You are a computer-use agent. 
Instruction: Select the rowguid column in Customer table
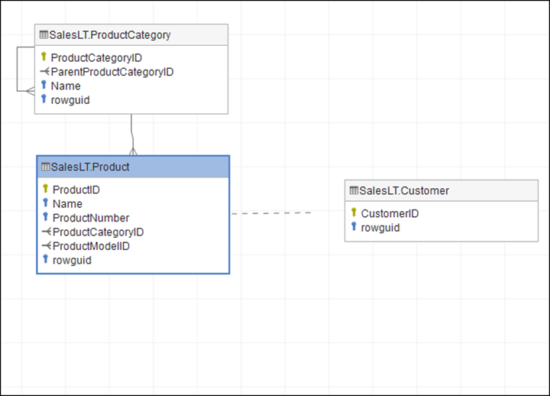click(x=380, y=227)
